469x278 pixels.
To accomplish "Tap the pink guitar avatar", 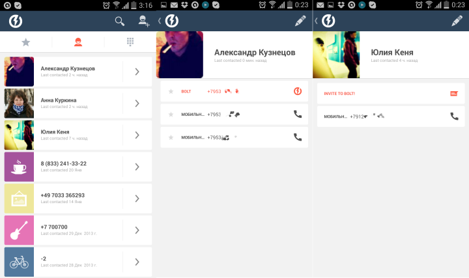I will click(19, 230).
